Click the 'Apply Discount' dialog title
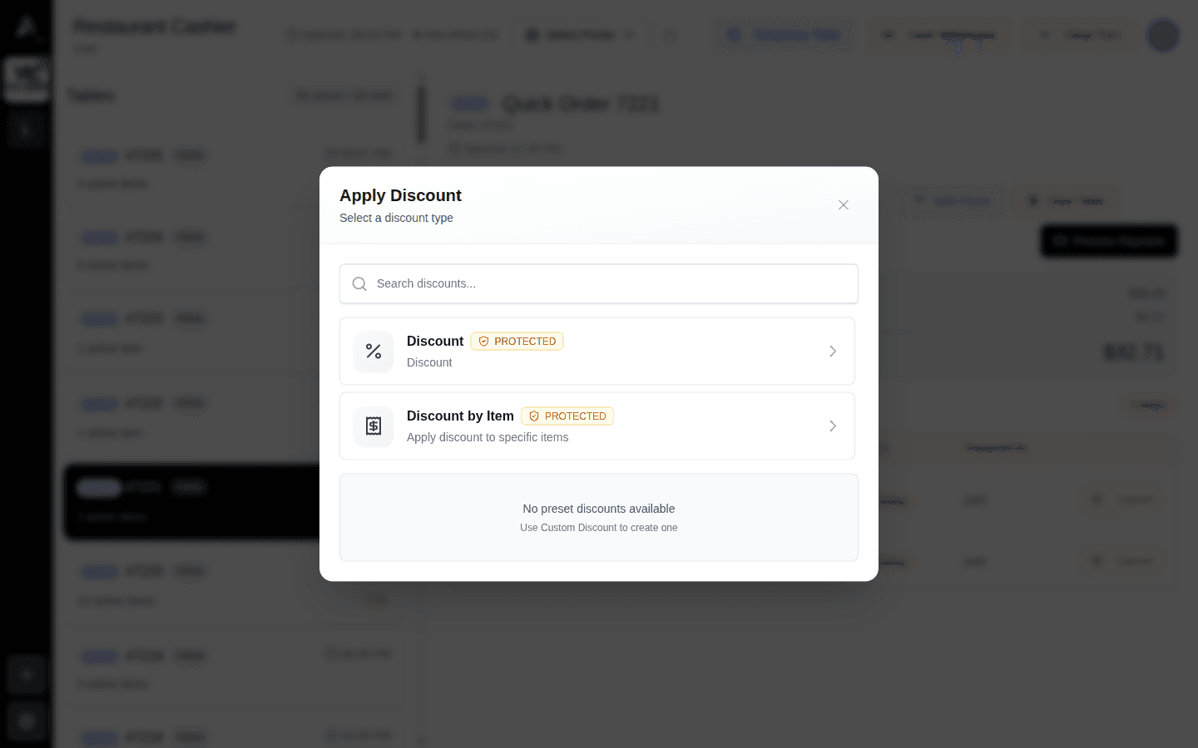1198x748 pixels. tap(400, 195)
